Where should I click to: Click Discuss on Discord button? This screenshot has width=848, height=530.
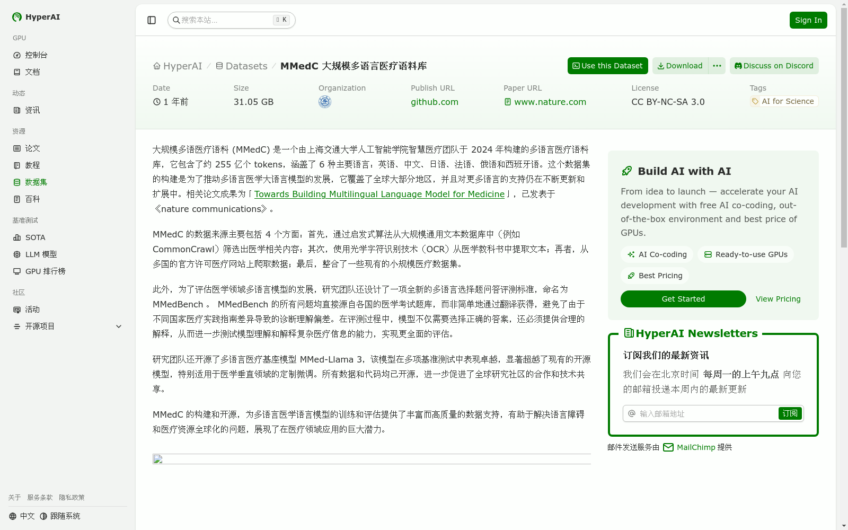pyautogui.click(x=774, y=66)
